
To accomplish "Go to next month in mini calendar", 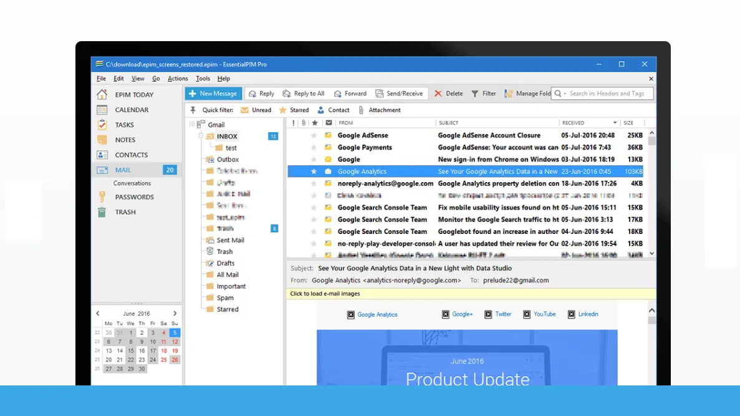I will (175, 314).
